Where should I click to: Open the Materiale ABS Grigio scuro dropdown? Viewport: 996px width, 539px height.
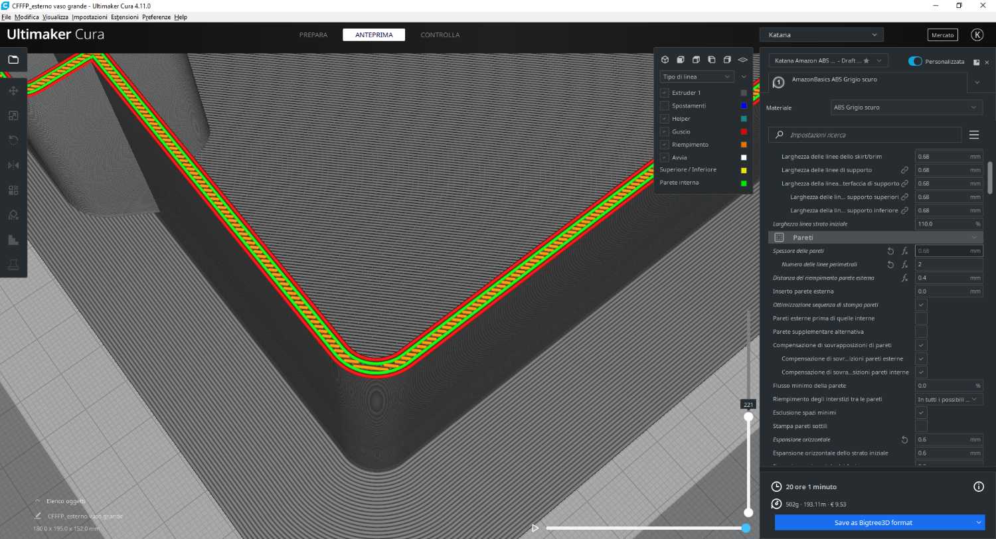905,107
